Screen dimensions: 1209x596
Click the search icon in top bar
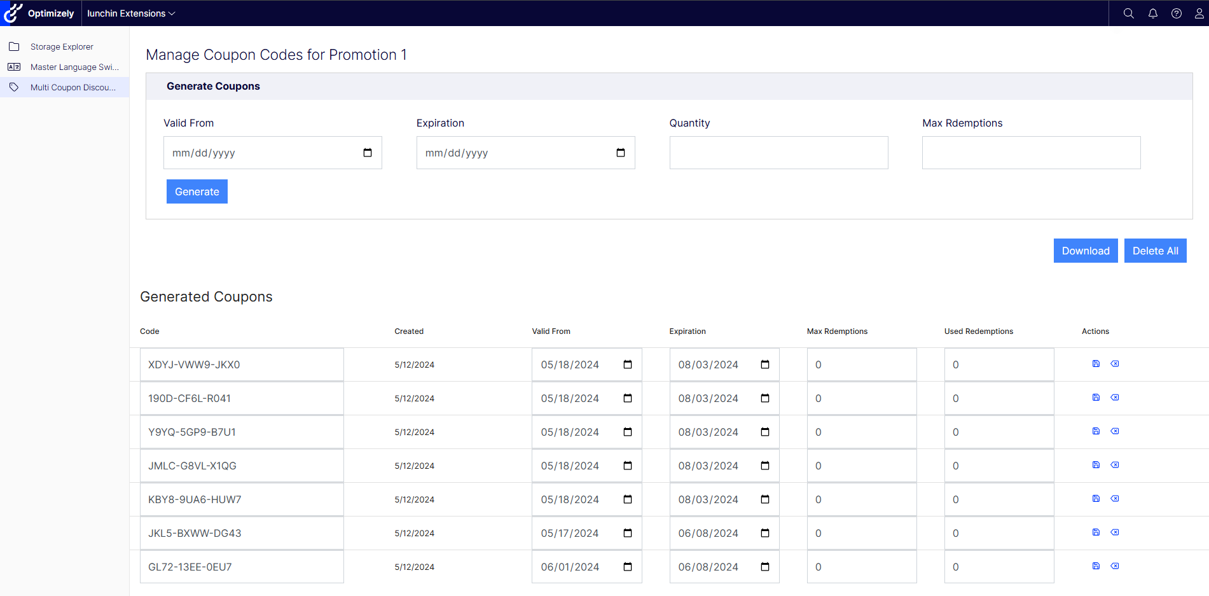1128,13
